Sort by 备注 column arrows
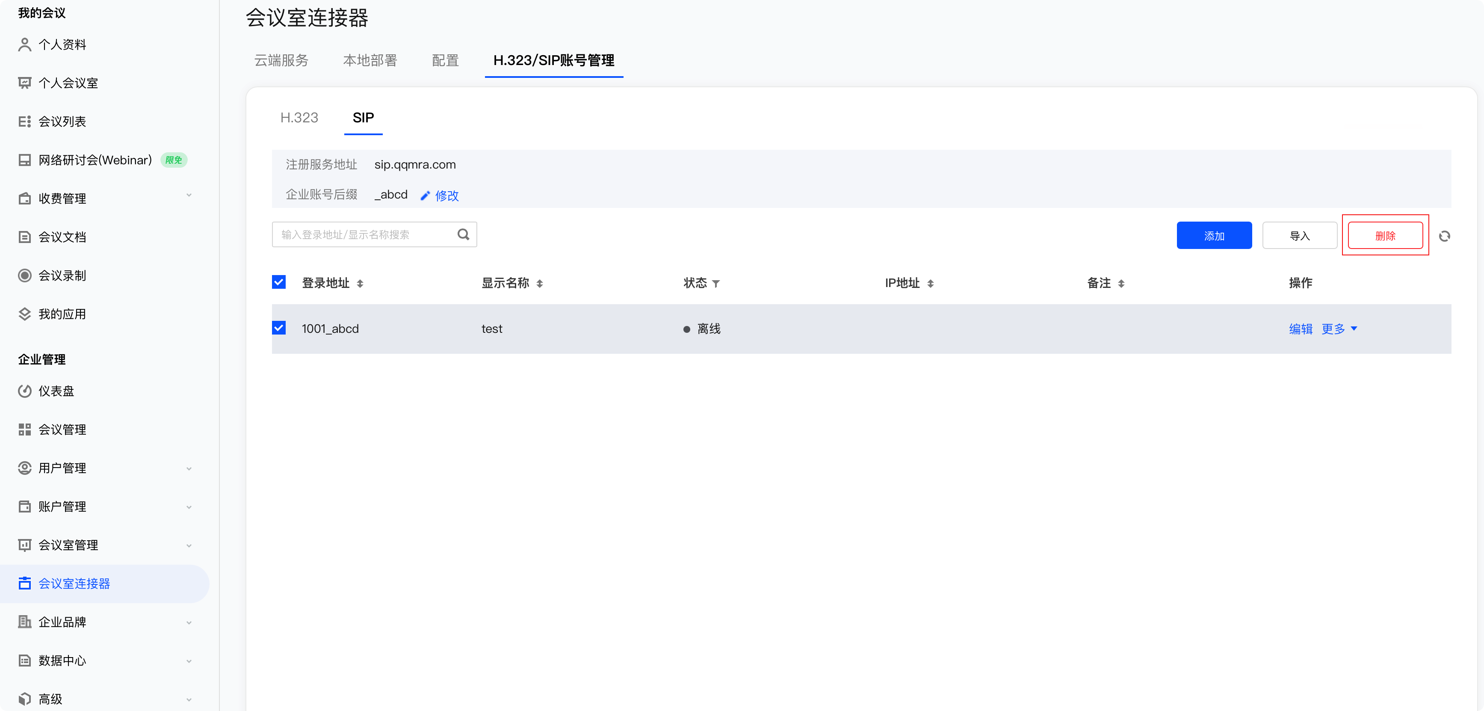 [x=1121, y=284]
